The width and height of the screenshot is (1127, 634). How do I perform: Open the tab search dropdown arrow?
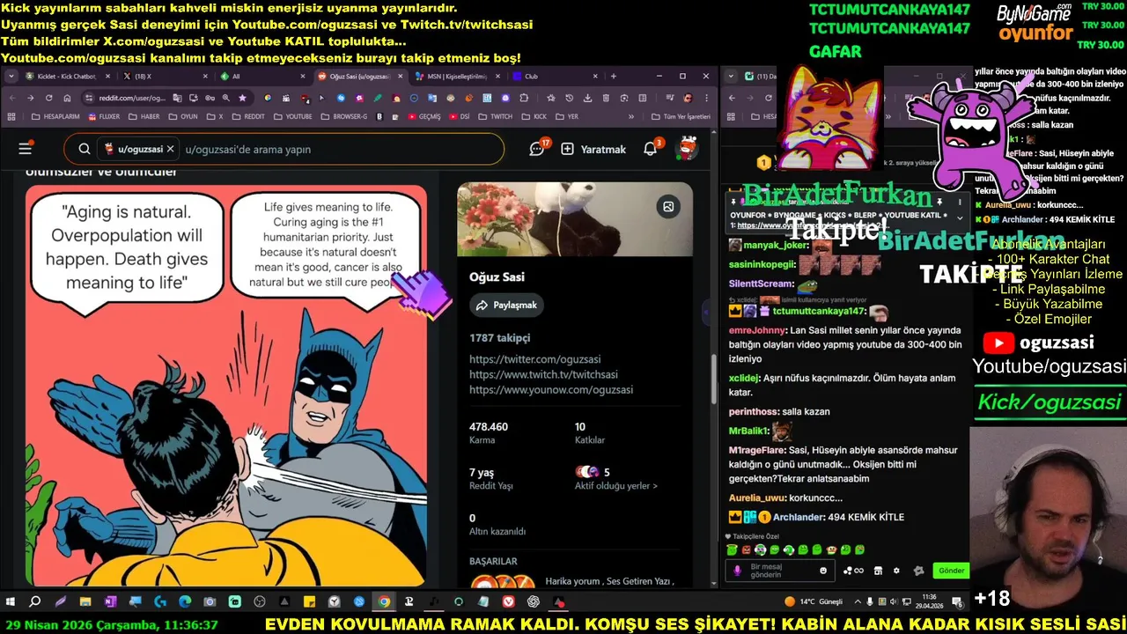pyautogui.click(x=11, y=77)
